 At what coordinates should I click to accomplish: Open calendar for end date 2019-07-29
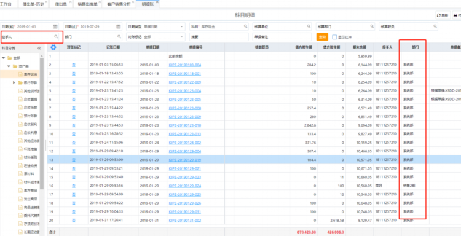[118, 26]
